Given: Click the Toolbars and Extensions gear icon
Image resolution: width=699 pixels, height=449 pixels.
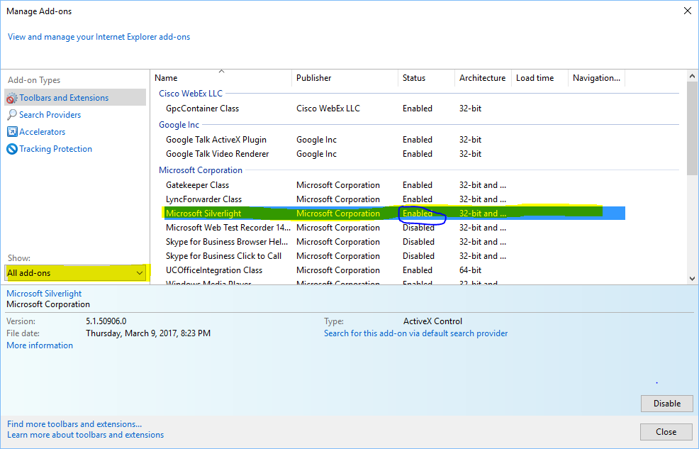Looking at the screenshot, I should click(x=12, y=98).
